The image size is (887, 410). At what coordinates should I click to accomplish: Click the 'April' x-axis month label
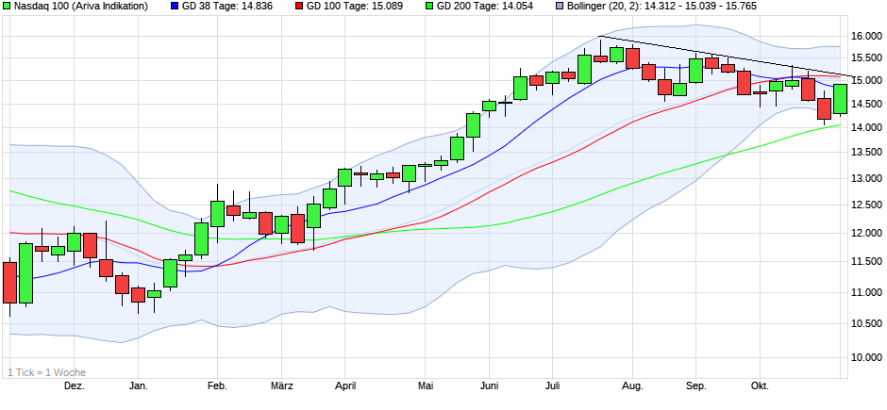coord(345,386)
